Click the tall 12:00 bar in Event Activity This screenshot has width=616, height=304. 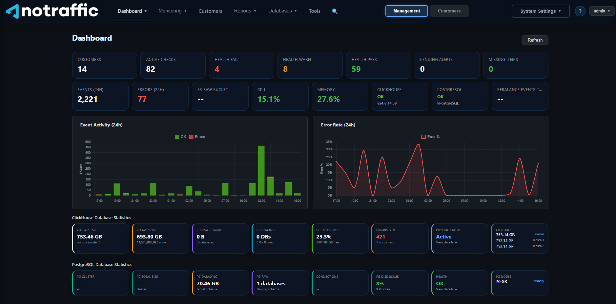coord(261,171)
